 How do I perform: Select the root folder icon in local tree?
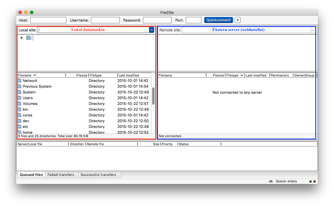click(28, 38)
